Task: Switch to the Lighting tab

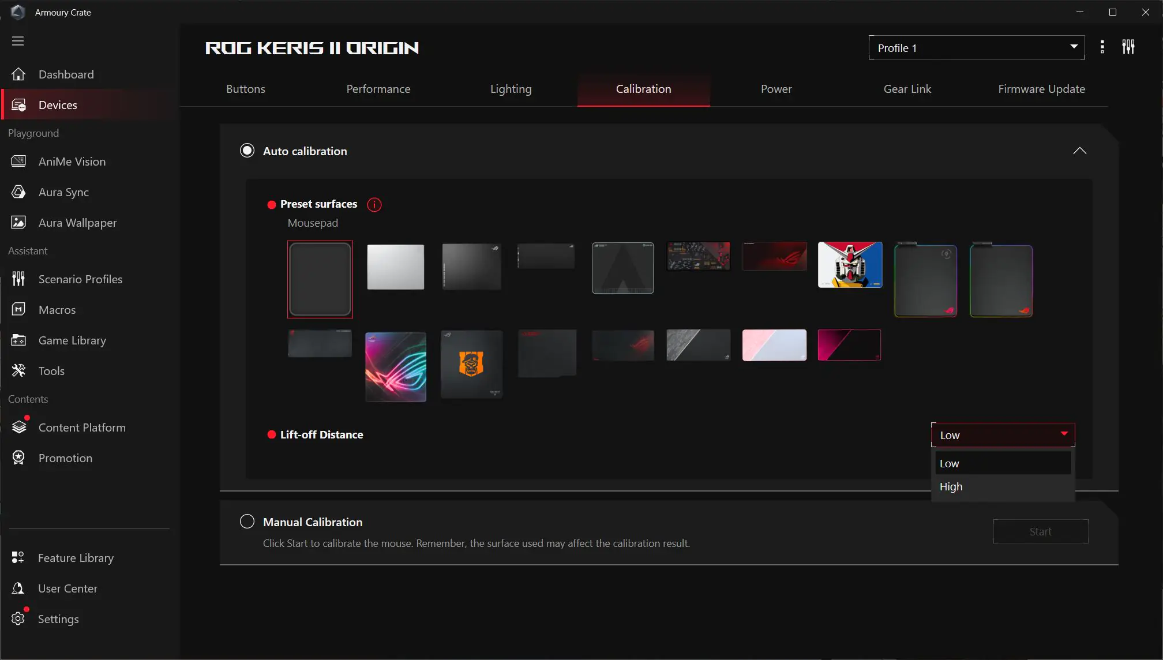Action: pyautogui.click(x=511, y=89)
